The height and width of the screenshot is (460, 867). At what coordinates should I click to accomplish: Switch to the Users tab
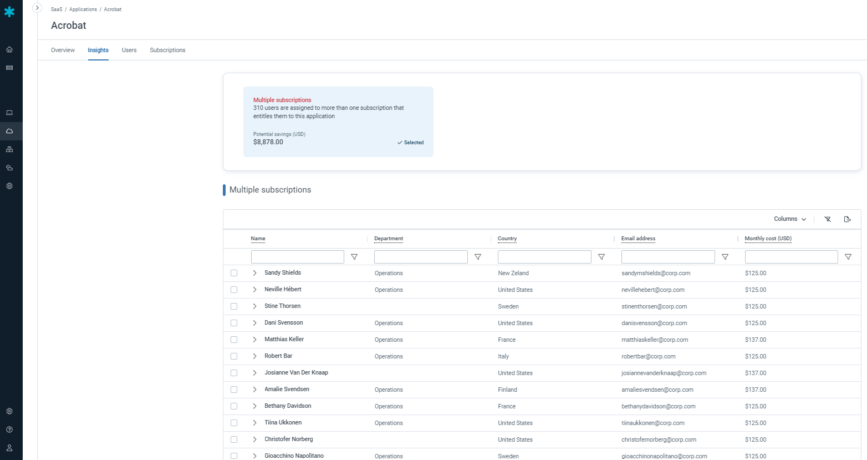point(129,50)
